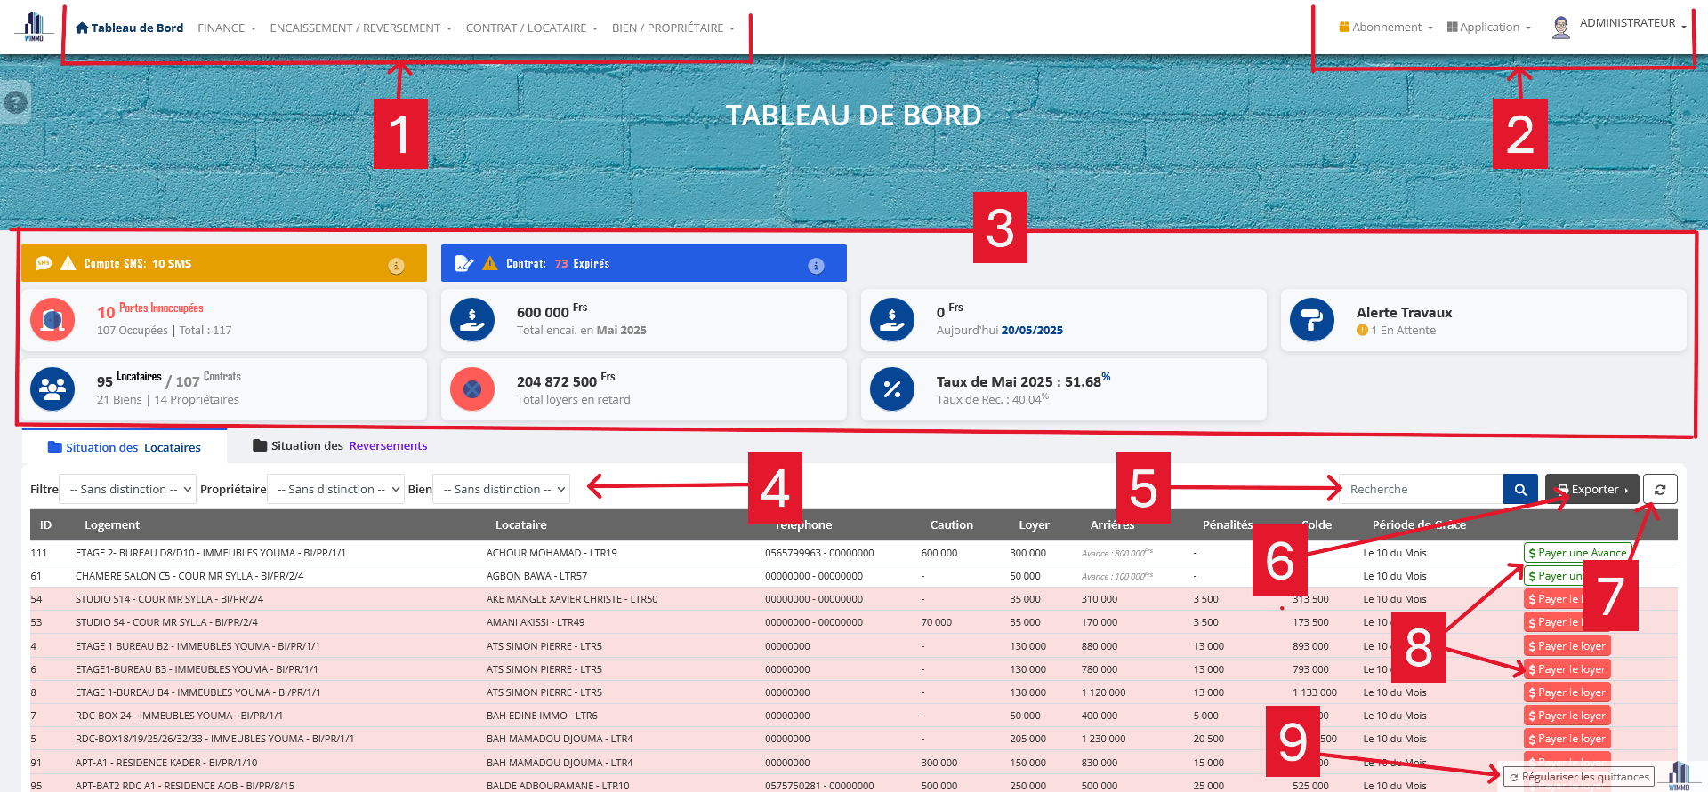Viewport: 1708px width, 792px height.
Task: Click Régulariser les quittances button
Action: point(1578,777)
